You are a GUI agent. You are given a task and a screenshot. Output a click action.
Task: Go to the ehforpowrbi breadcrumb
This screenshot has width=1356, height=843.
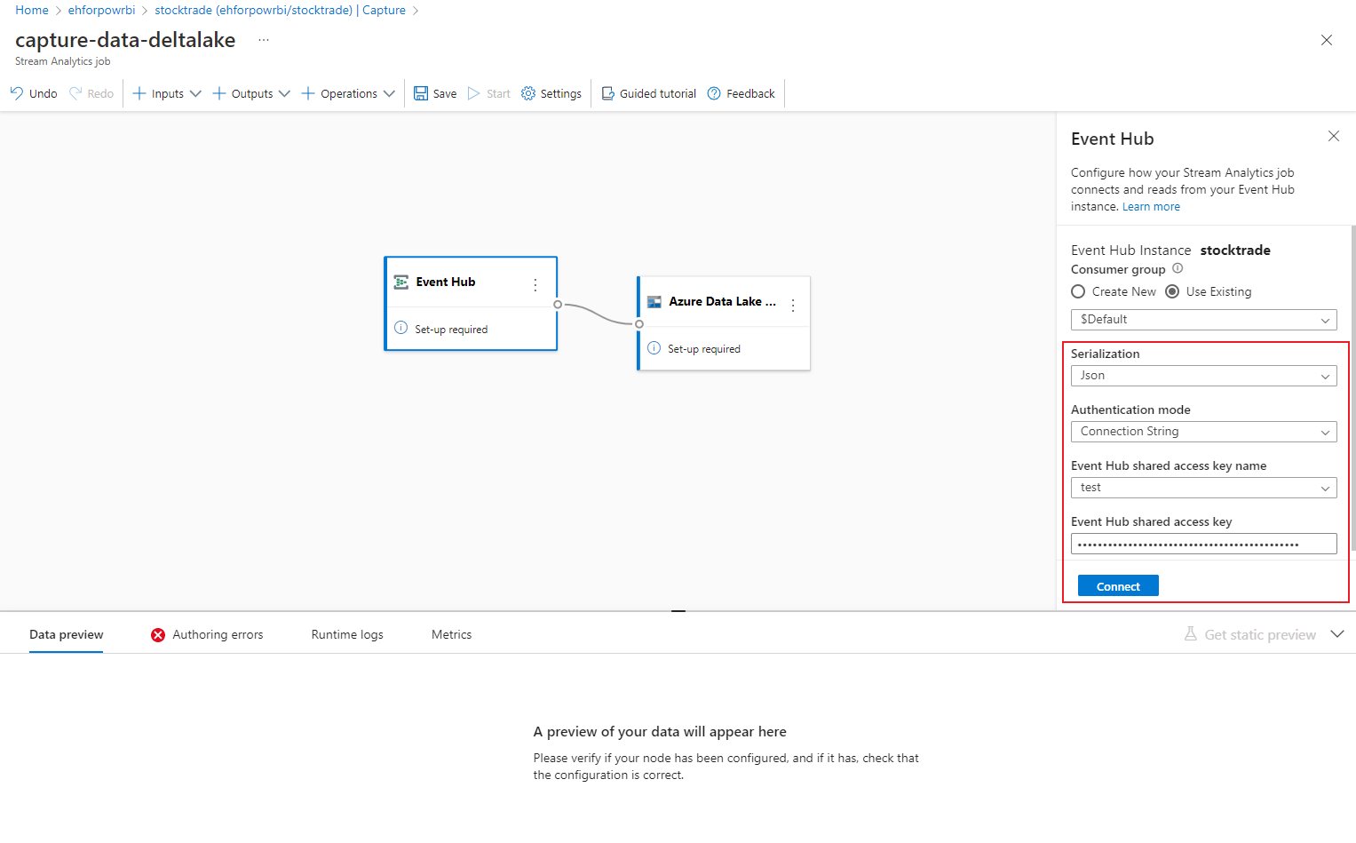[x=101, y=10]
